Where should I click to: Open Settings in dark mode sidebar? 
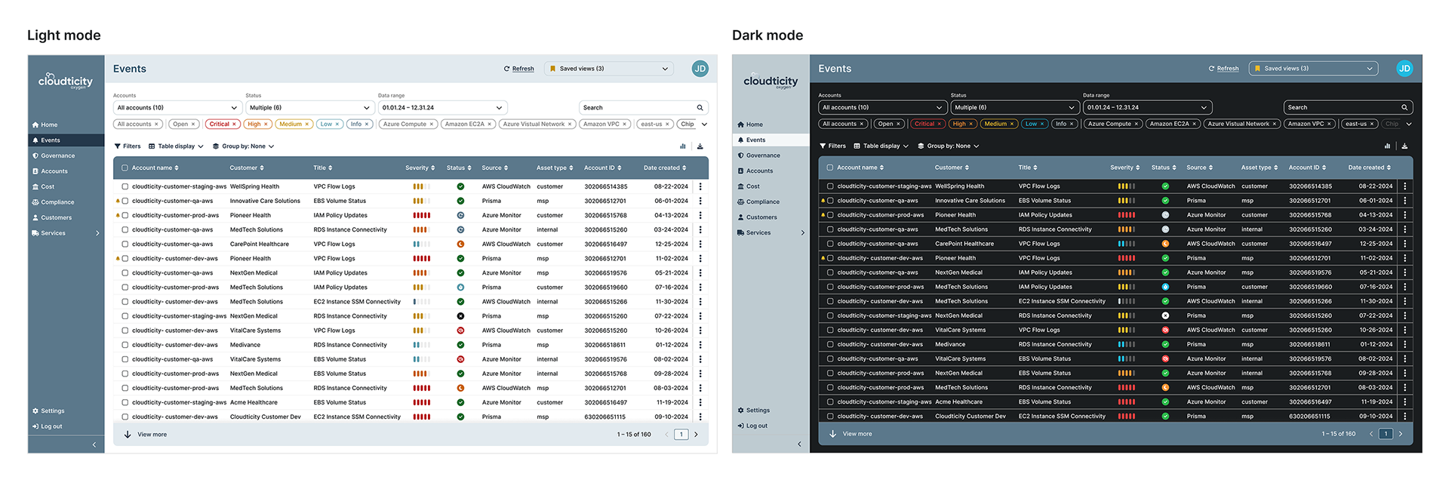(x=754, y=411)
